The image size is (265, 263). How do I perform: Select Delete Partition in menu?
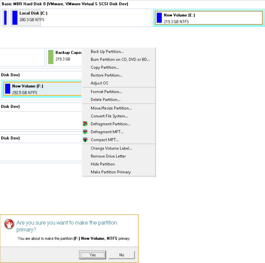pos(119,100)
